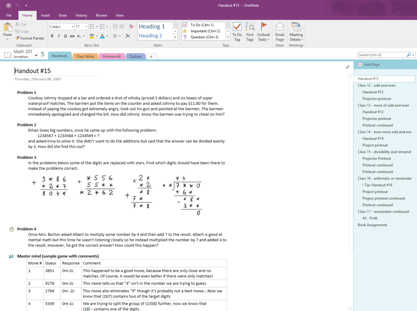Toggle strikethrough formatting
This screenshot has width=417, height=311.
72,36
